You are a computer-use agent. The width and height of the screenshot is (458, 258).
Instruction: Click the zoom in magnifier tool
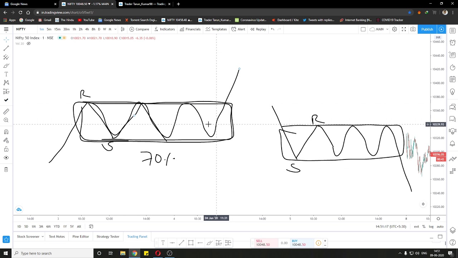(6, 120)
